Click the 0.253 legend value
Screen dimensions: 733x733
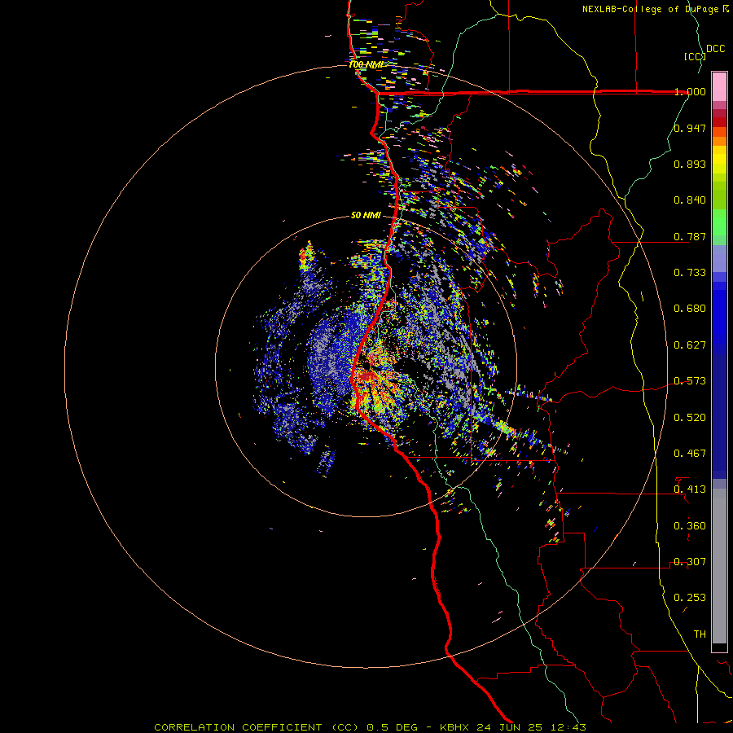pyautogui.click(x=690, y=598)
